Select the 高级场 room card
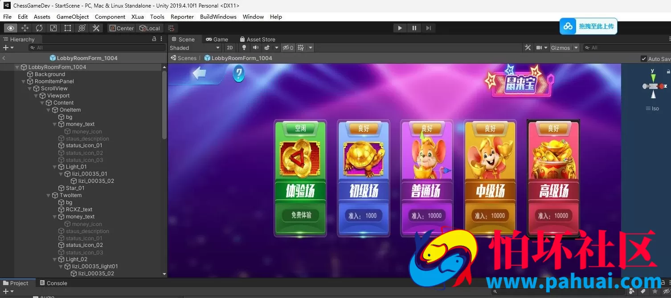The height and width of the screenshot is (298, 671). tap(553, 177)
